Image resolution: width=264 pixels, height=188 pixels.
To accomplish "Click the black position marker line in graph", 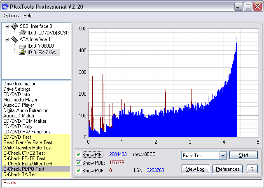I will click(237, 83).
